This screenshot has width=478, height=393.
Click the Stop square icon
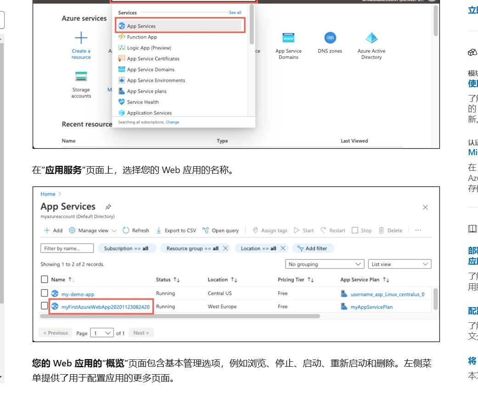click(355, 230)
